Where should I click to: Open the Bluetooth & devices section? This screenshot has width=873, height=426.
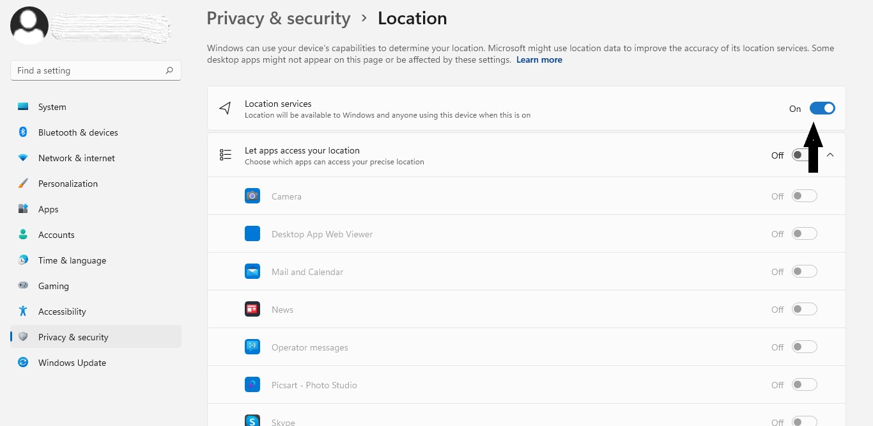coord(78,132)
